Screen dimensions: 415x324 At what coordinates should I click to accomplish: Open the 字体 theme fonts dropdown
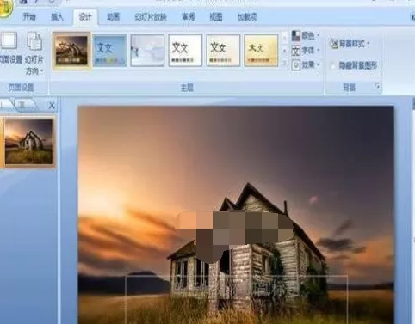306,51
